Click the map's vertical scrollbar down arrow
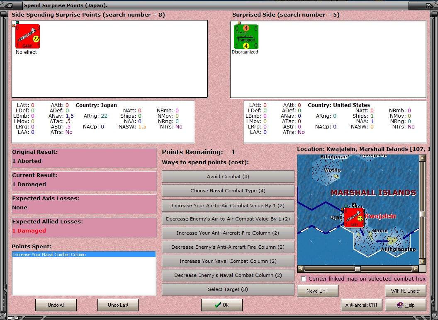Image resolution: width=438 pixels, height=320 pixels. (x=422, y=262)
